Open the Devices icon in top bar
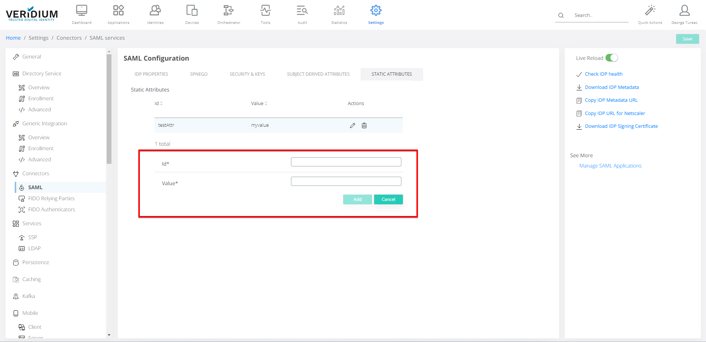Viewport: 706px width, 342px height. pyautogui.click(x=192, y=11)
